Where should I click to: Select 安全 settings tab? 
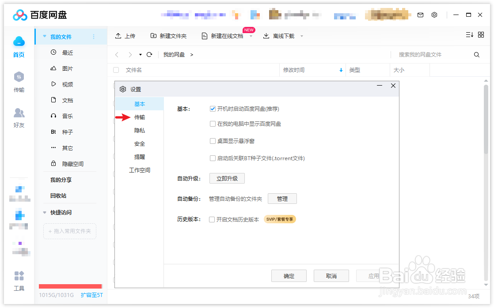[x=140, y=144]
